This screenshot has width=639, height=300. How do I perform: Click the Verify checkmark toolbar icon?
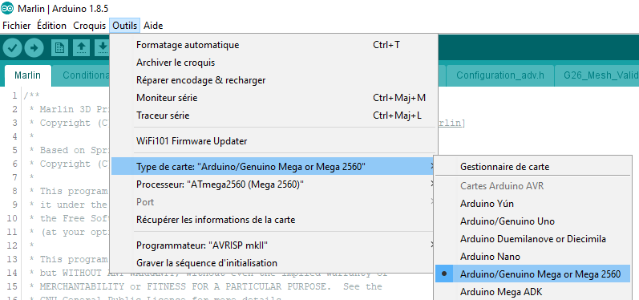(x=12, y=48)
